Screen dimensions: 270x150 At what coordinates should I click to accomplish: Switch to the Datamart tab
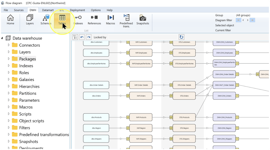(x=48, y=10)
